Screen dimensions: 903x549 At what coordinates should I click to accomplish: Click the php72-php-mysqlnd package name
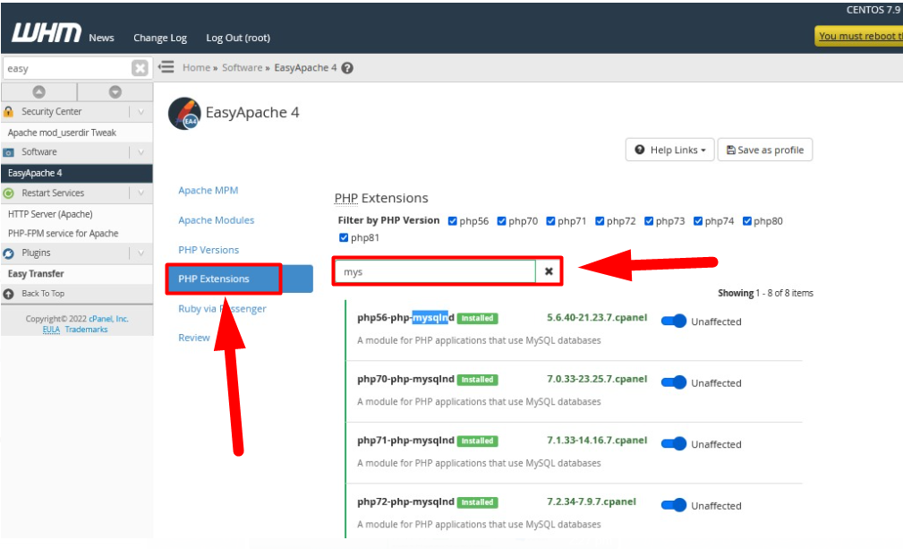tap(405, 502)
